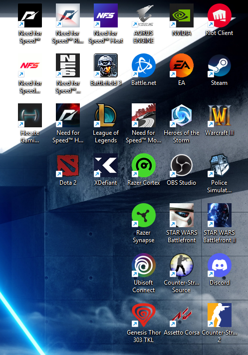The width and height of the screenshot is (248, 355).
Task: Launch STAR WARS Battlefront II shortcut
Action: (219, 215)
